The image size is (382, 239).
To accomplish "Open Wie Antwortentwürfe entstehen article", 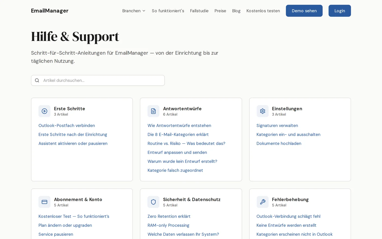I will pos(179,126).
